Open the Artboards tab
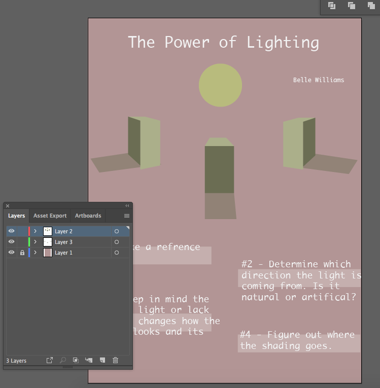 pos(88,216)
